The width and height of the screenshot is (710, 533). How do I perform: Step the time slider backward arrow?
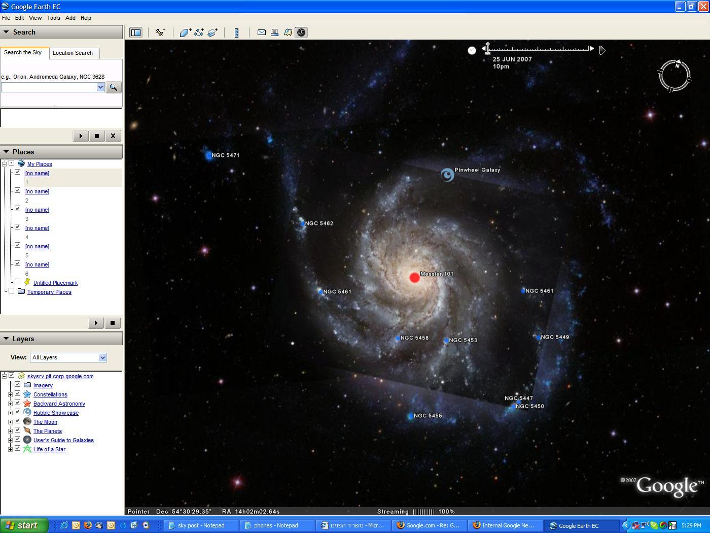pyautogui.click(x=483, y=49)
